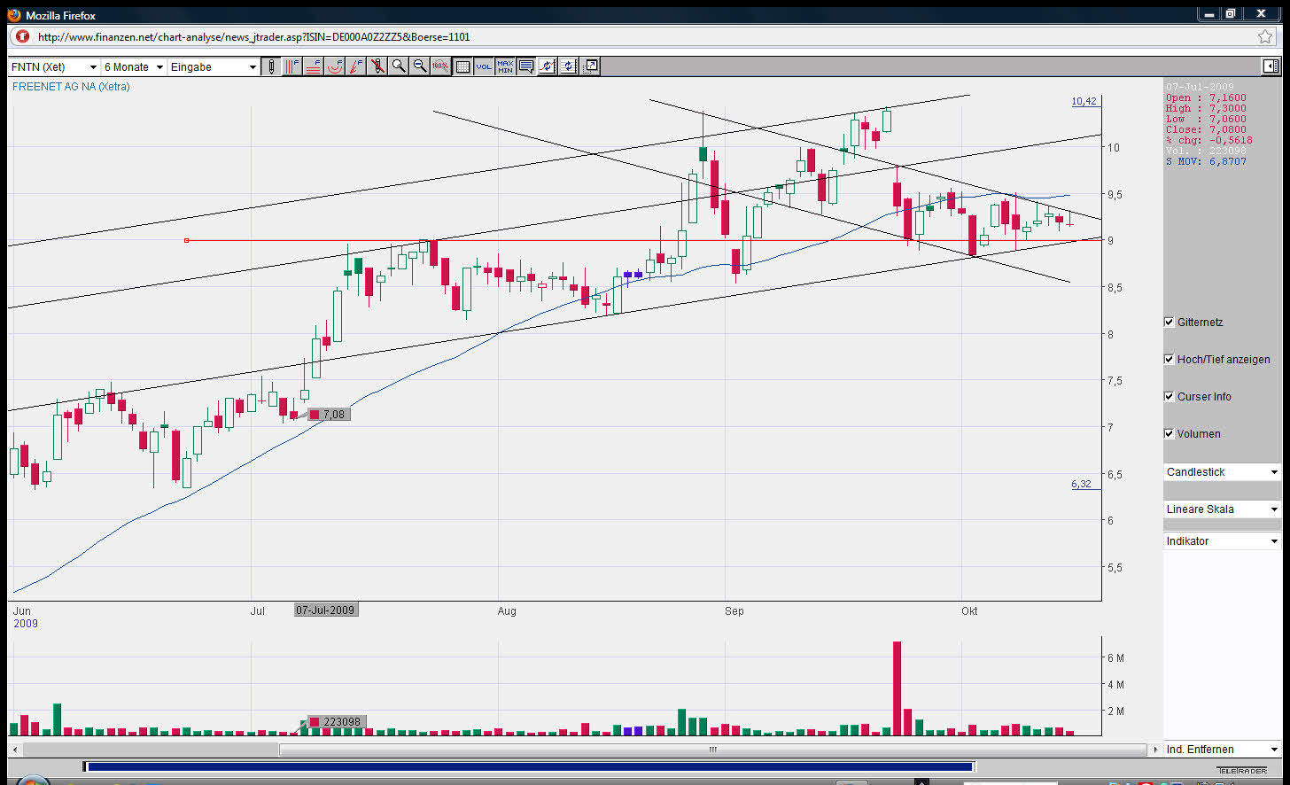Open the FNTN (Xet) symbol dropdown
Screen dimensions: 1290x785
point(54,66)
